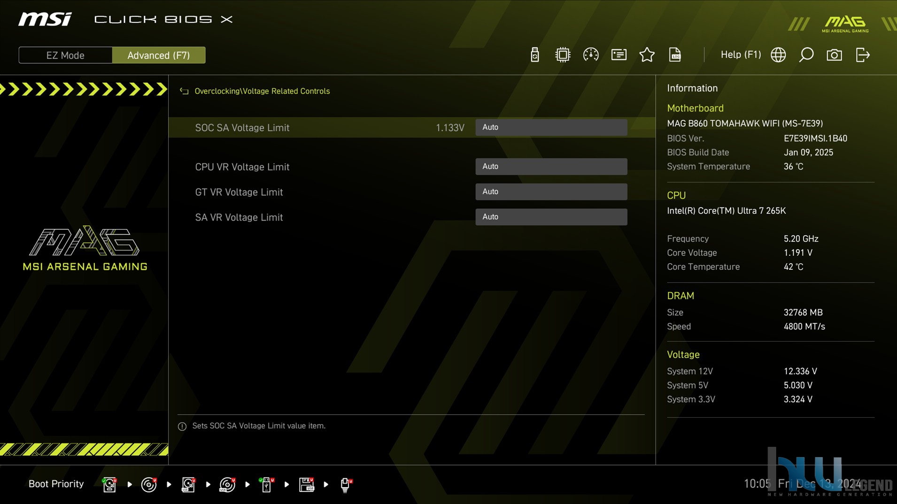Select the USB hard disk boot device icon
Screen dimensions: 897x504
pyautogui.click(x=188, y=484)
